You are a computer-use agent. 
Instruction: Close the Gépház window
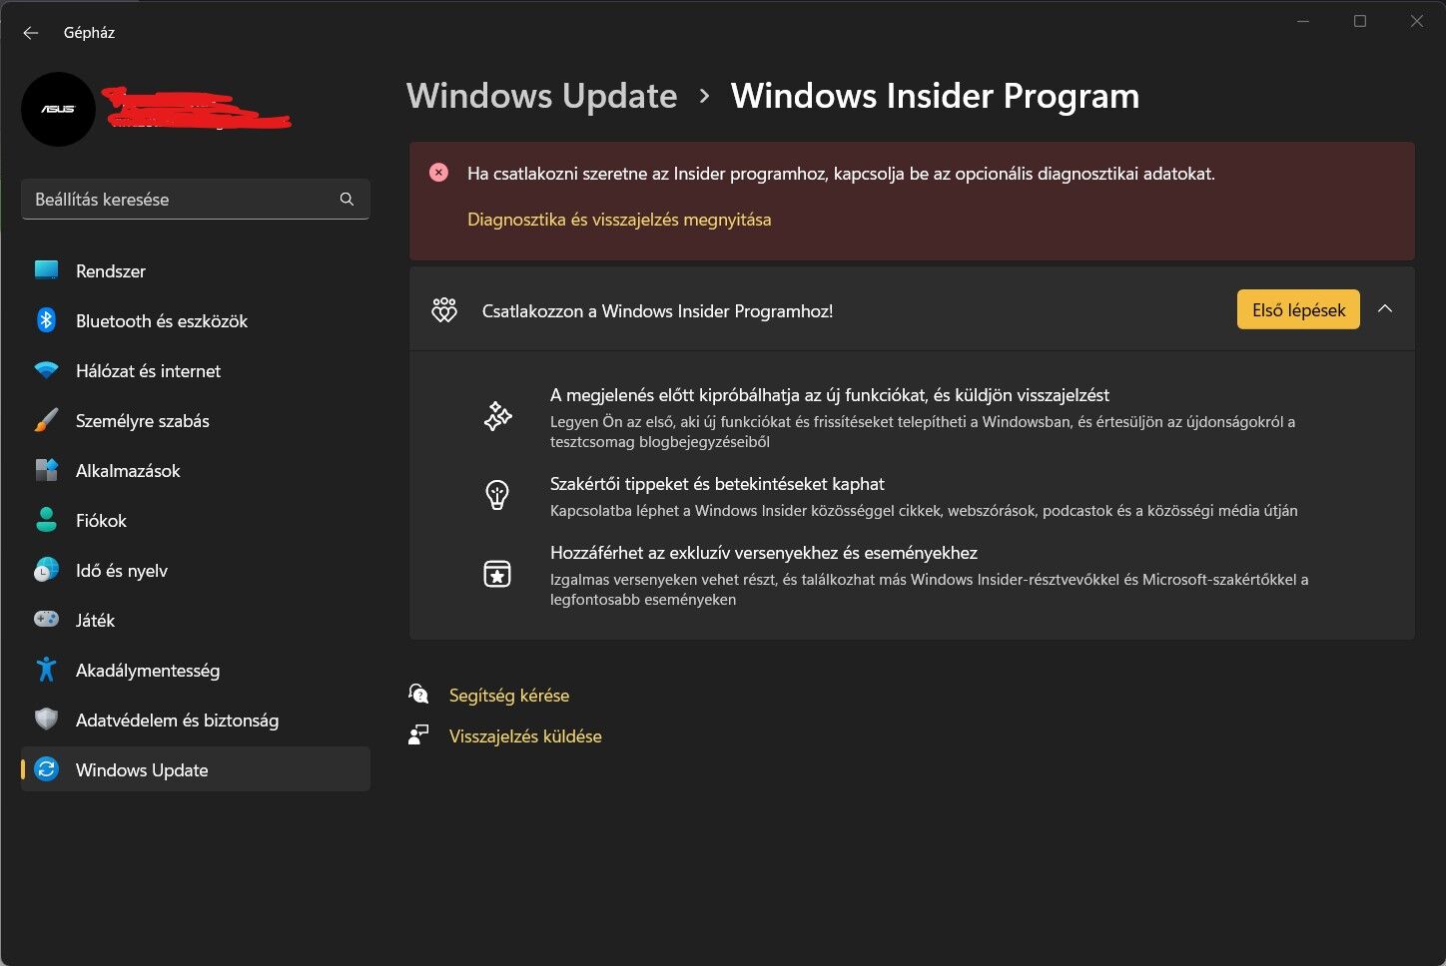tap(1417, 21)
